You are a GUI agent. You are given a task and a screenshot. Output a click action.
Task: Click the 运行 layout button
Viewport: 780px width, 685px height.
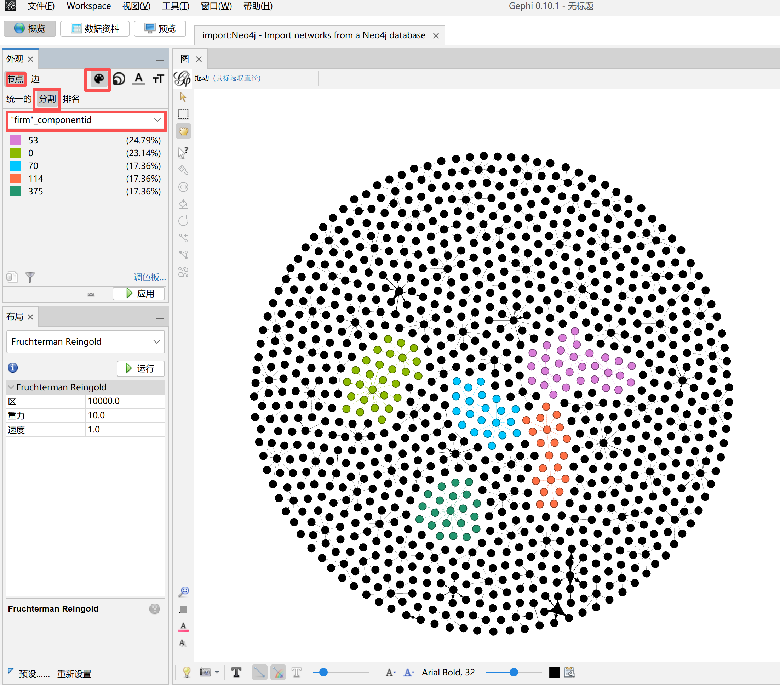tap(140, 368)
